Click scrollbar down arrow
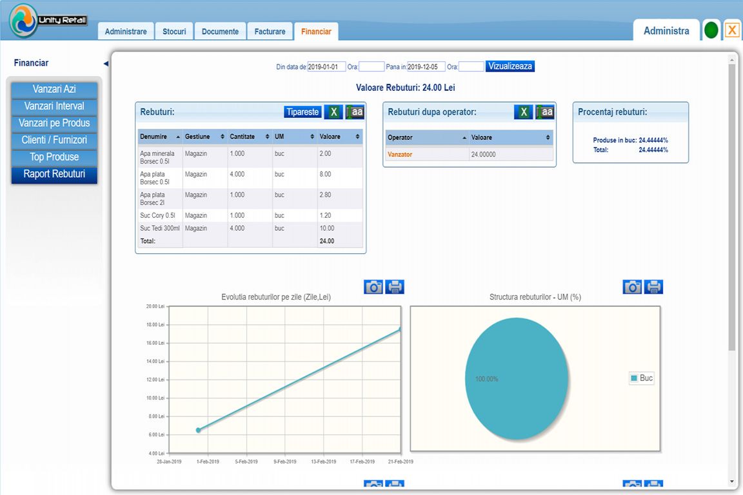The height and width of the screenshot is (495, 743). pyautogui.click(x=732, y=482)
